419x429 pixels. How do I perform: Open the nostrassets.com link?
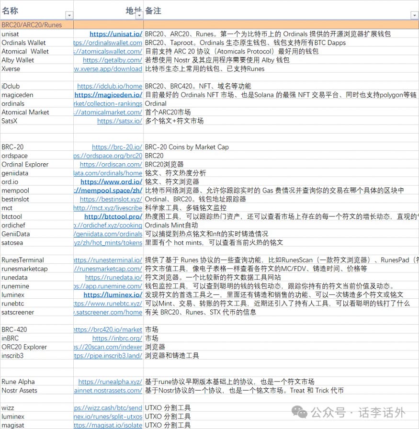[108, 390]
